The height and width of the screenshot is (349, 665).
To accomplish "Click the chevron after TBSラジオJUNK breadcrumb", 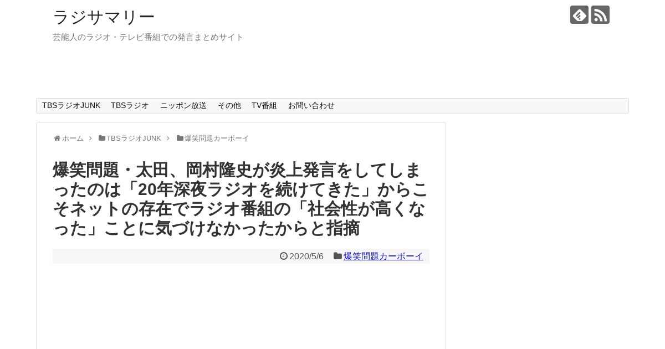I will tap(168, 138).
